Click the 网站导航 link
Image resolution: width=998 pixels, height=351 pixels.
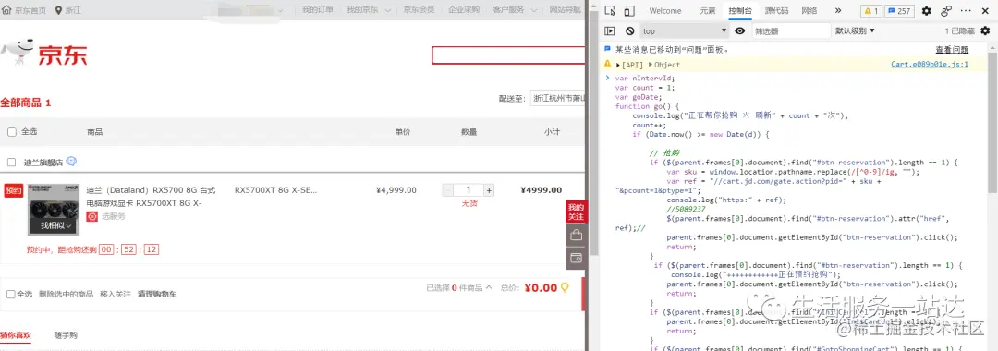[566, 10]
